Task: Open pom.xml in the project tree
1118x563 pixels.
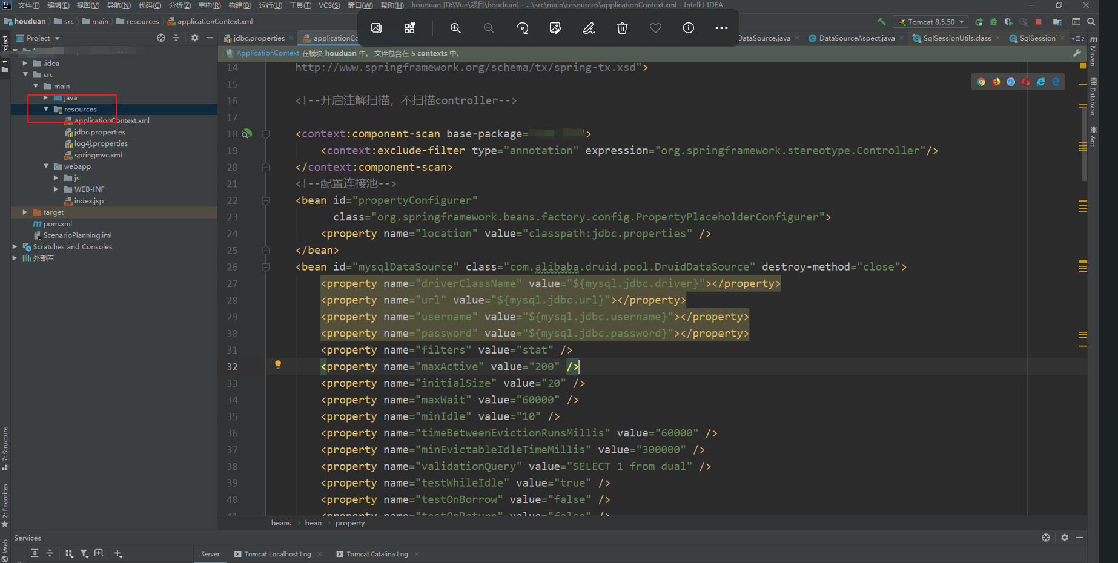Action: coord(58,224)
